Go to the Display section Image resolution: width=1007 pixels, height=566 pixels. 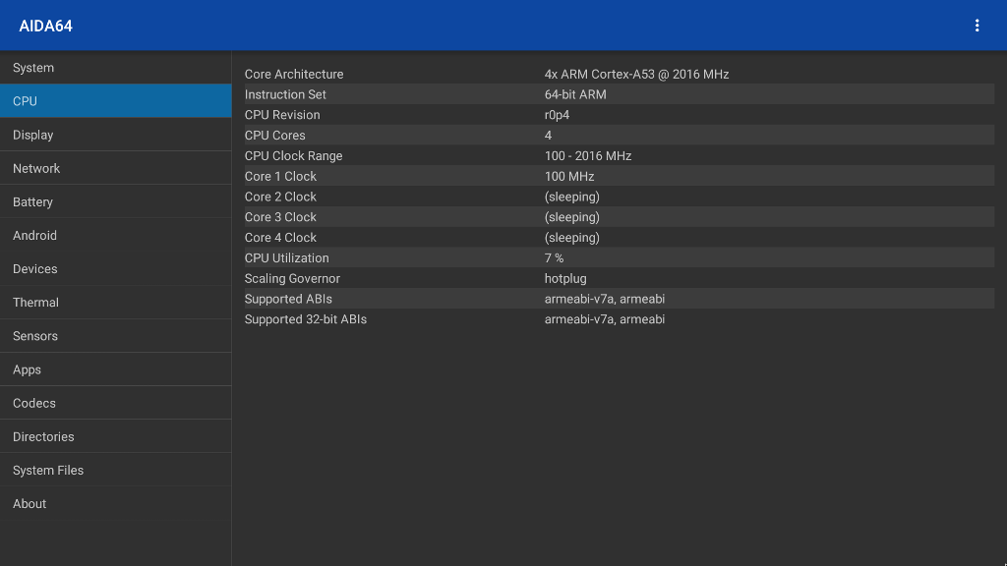pos(116,135)
